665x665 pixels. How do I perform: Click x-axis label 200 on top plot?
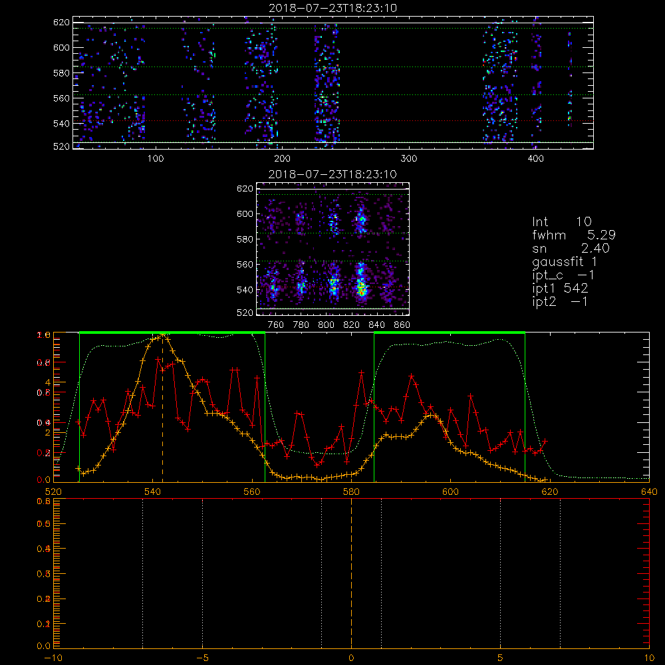[282, 159]
